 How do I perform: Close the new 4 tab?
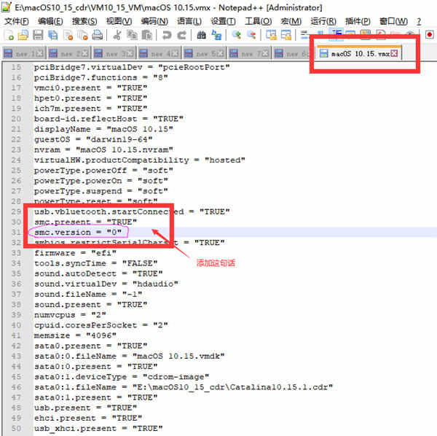coord(176,53)
